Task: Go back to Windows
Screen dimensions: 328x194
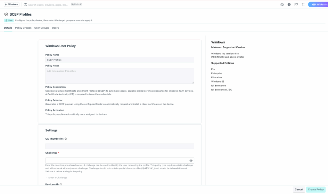Action: coord(12,4)
